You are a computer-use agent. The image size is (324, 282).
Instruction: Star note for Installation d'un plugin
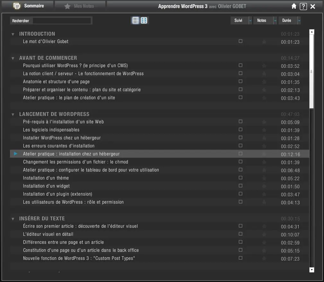(264, 195)
